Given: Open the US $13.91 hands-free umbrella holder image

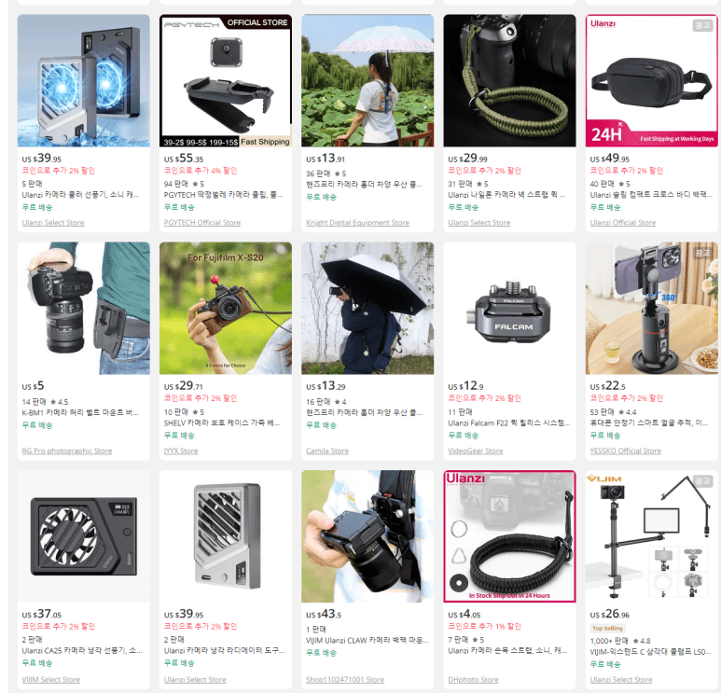Looking at the screenshot, I should pos(367,80).
